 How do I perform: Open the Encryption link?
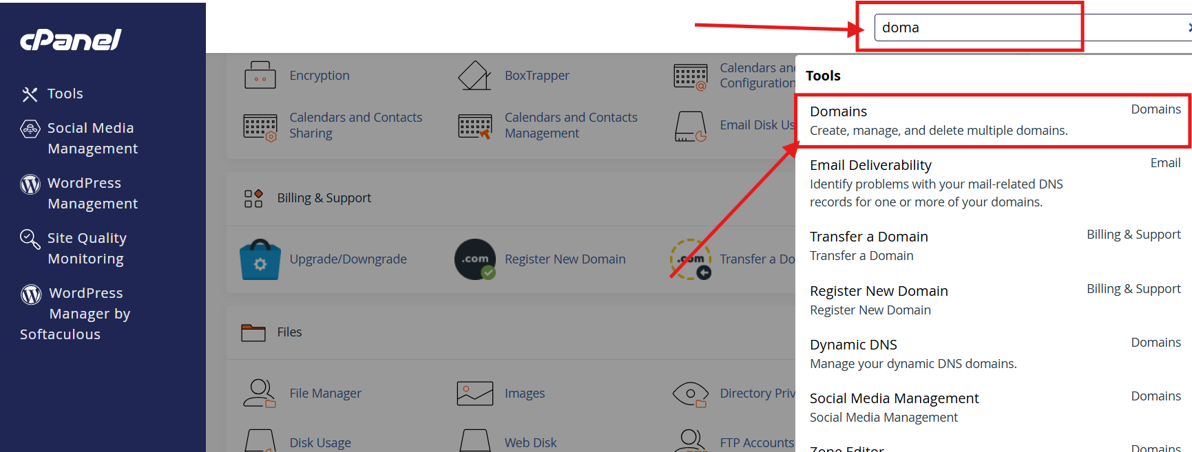[x=320, y=76]
